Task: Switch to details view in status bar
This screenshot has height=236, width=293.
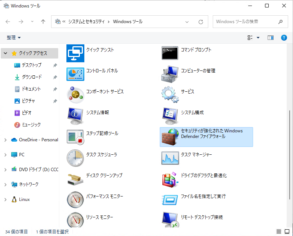Action: click(278, 232)
